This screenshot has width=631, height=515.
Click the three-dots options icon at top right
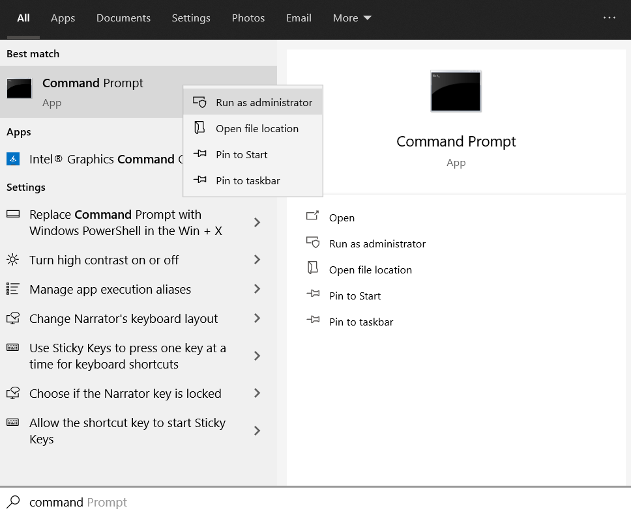pyautogui.click(x=609, y=18)
